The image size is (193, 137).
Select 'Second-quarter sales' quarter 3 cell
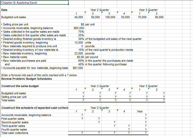109,122
